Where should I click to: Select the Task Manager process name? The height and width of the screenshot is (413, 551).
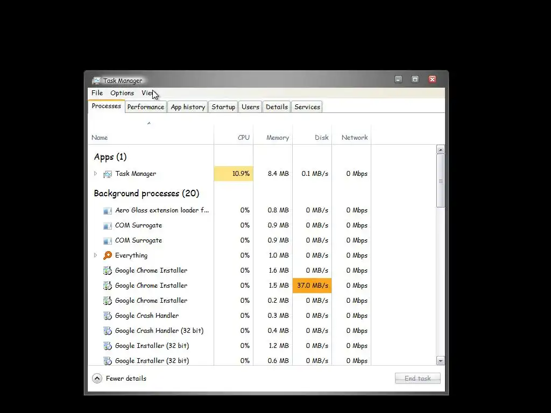[135, 174]
